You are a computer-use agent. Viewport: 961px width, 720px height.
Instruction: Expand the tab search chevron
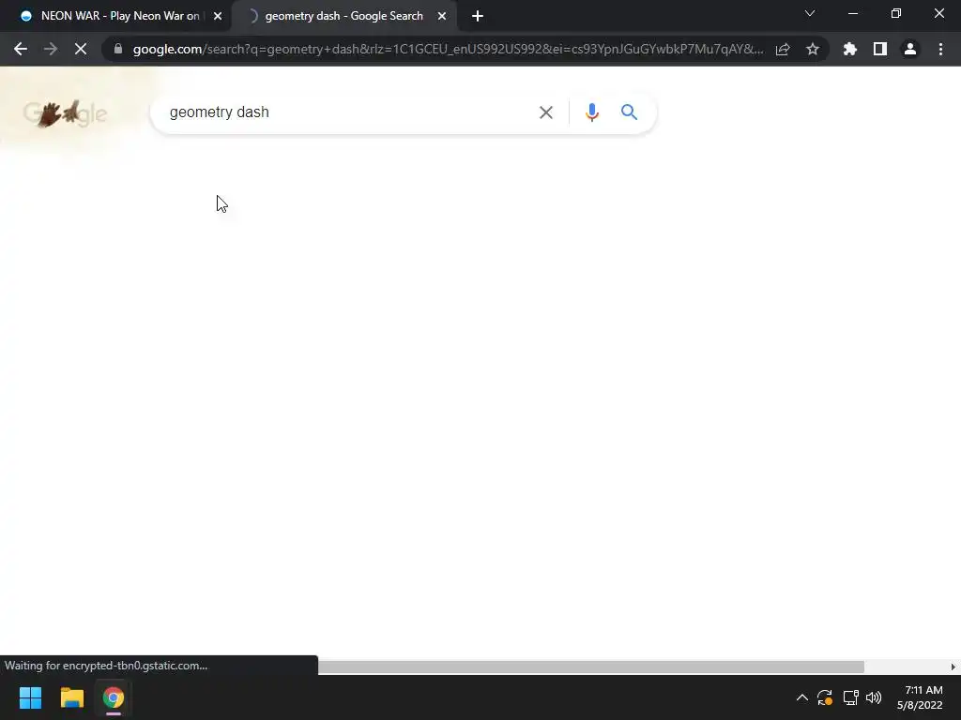coord(810,13)
